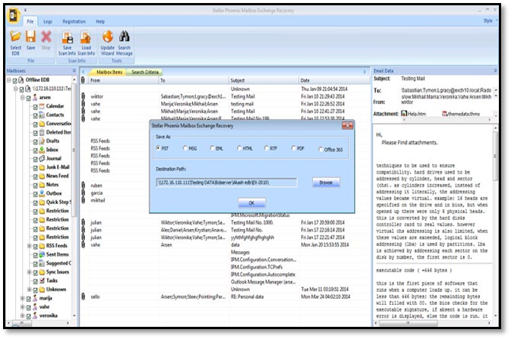Open Search Message binoculars tool

pos(125,42)
